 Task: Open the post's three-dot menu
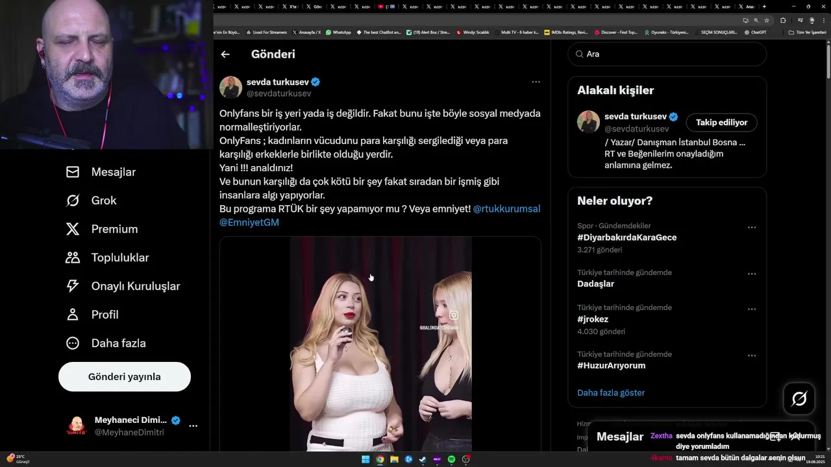click(x=536, y=82)
